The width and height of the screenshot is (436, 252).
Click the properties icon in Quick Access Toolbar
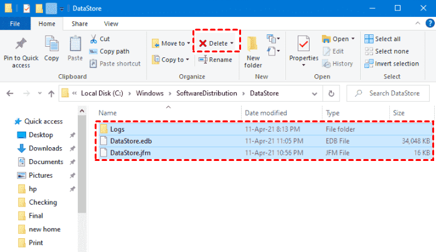(26, 8)
